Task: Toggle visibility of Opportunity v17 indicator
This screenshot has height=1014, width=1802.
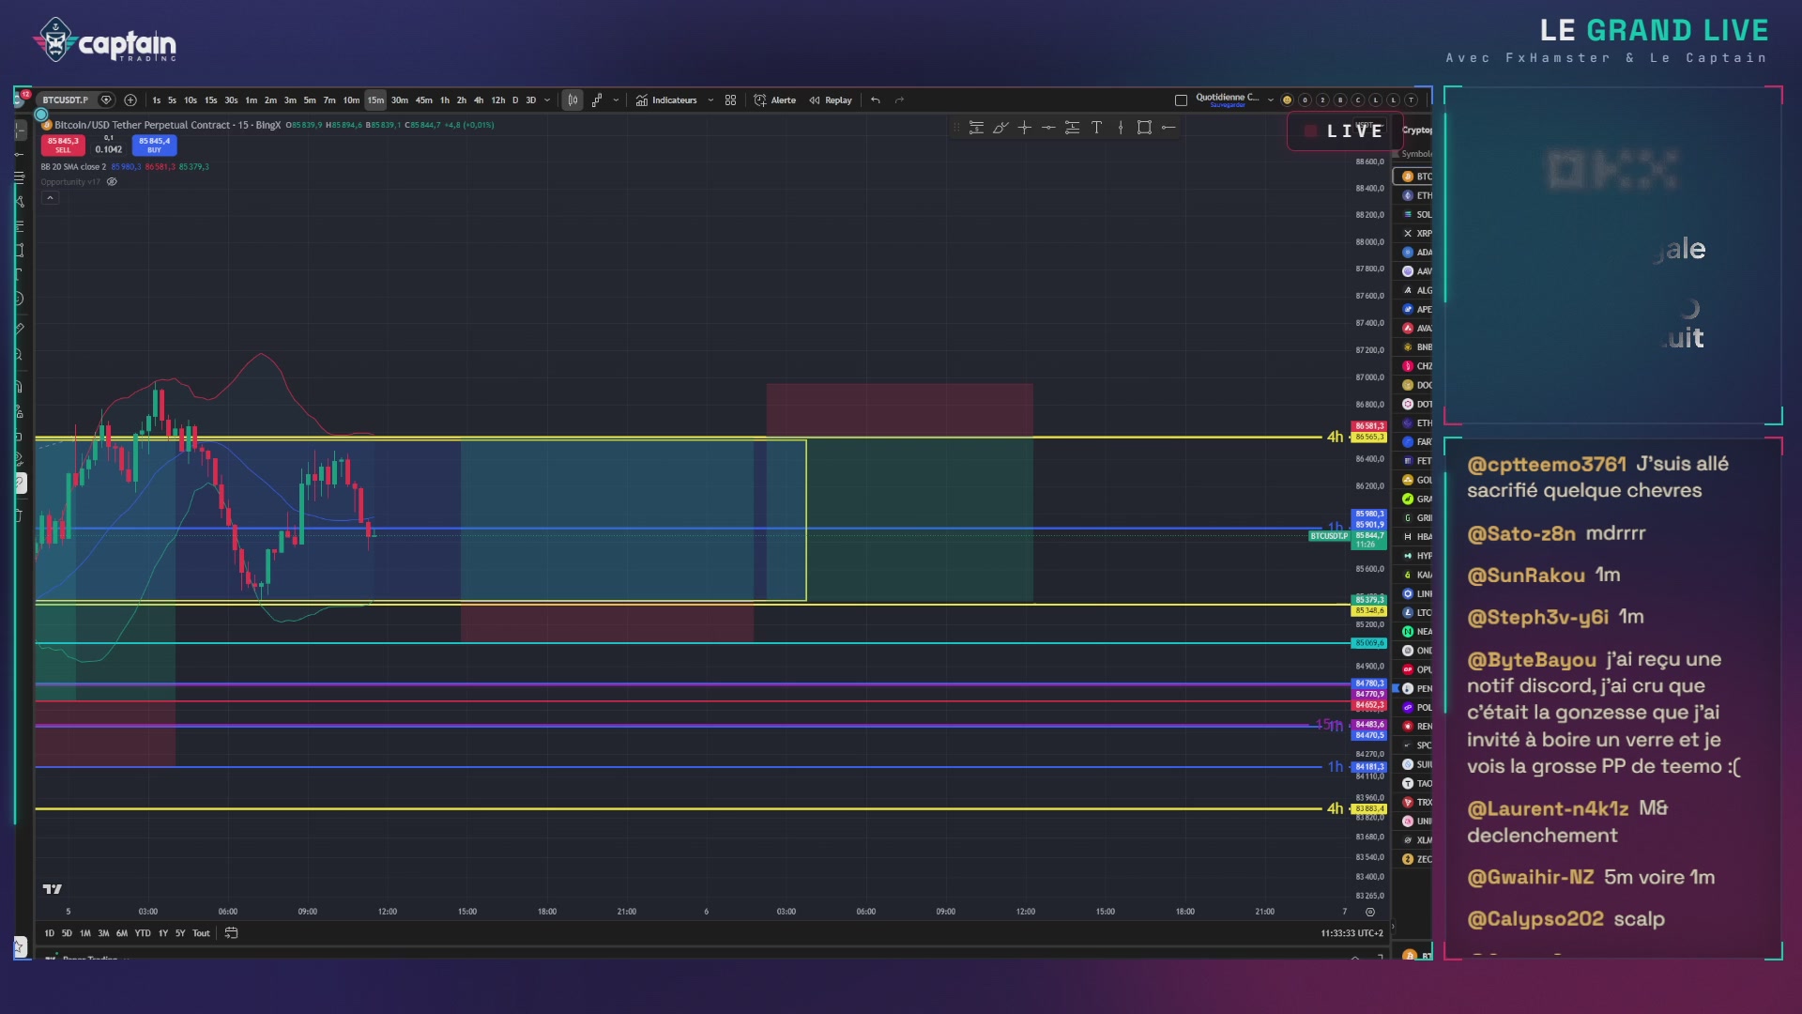Action: pos(112,182)
